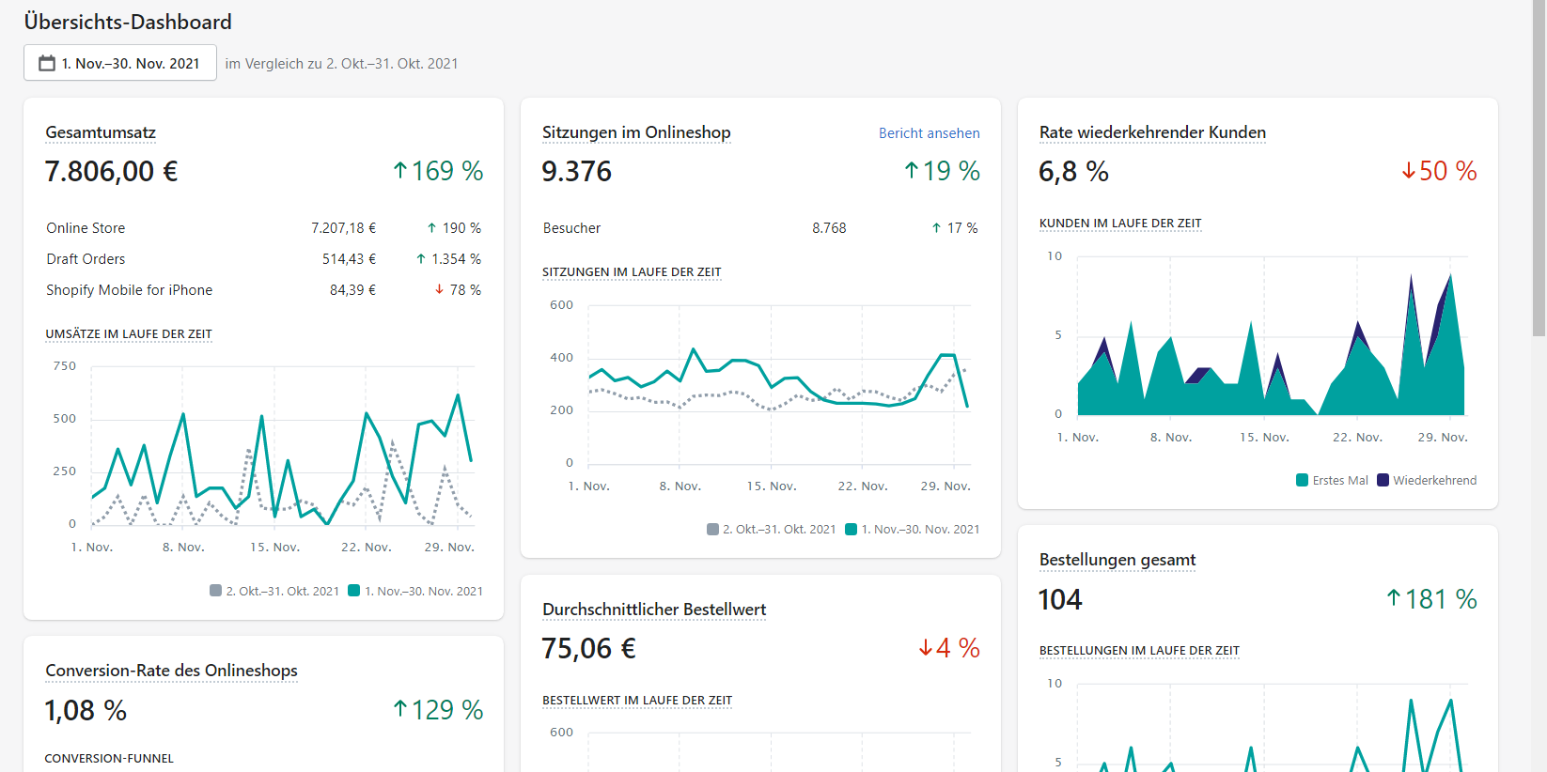Click the calendar icon in date button
1547x772 pixels.
coord(47,63)
